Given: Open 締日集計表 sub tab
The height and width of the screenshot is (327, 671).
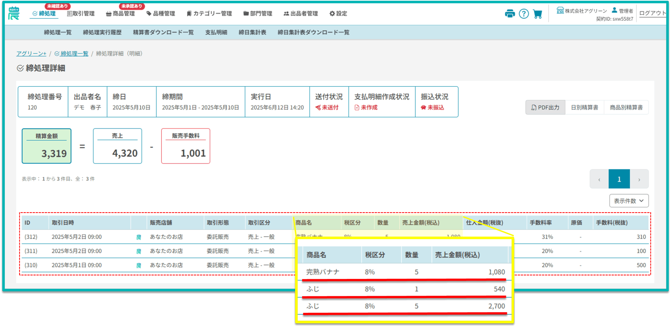Looking at the screenshot, I should point(252,32).
